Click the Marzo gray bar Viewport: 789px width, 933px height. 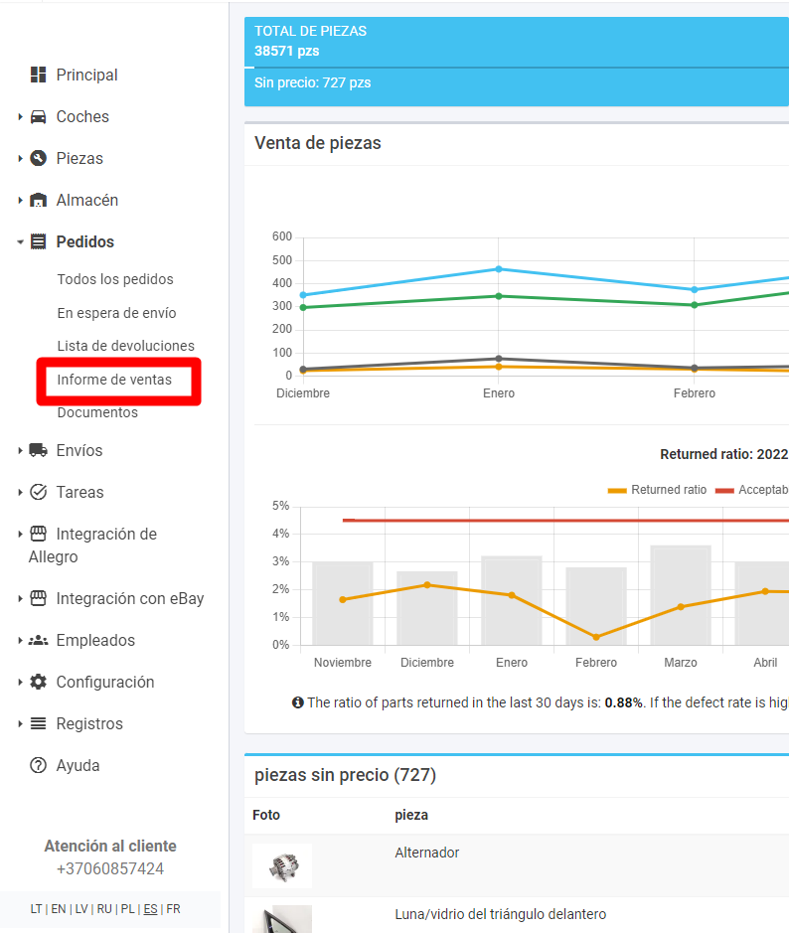[681, 595]
